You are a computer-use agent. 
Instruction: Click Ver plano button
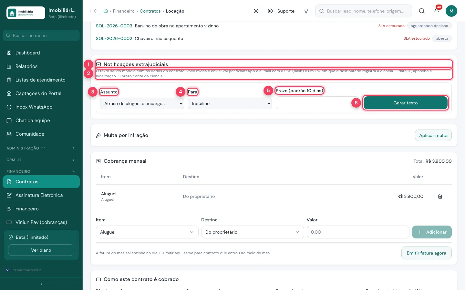tap(41, 250)
